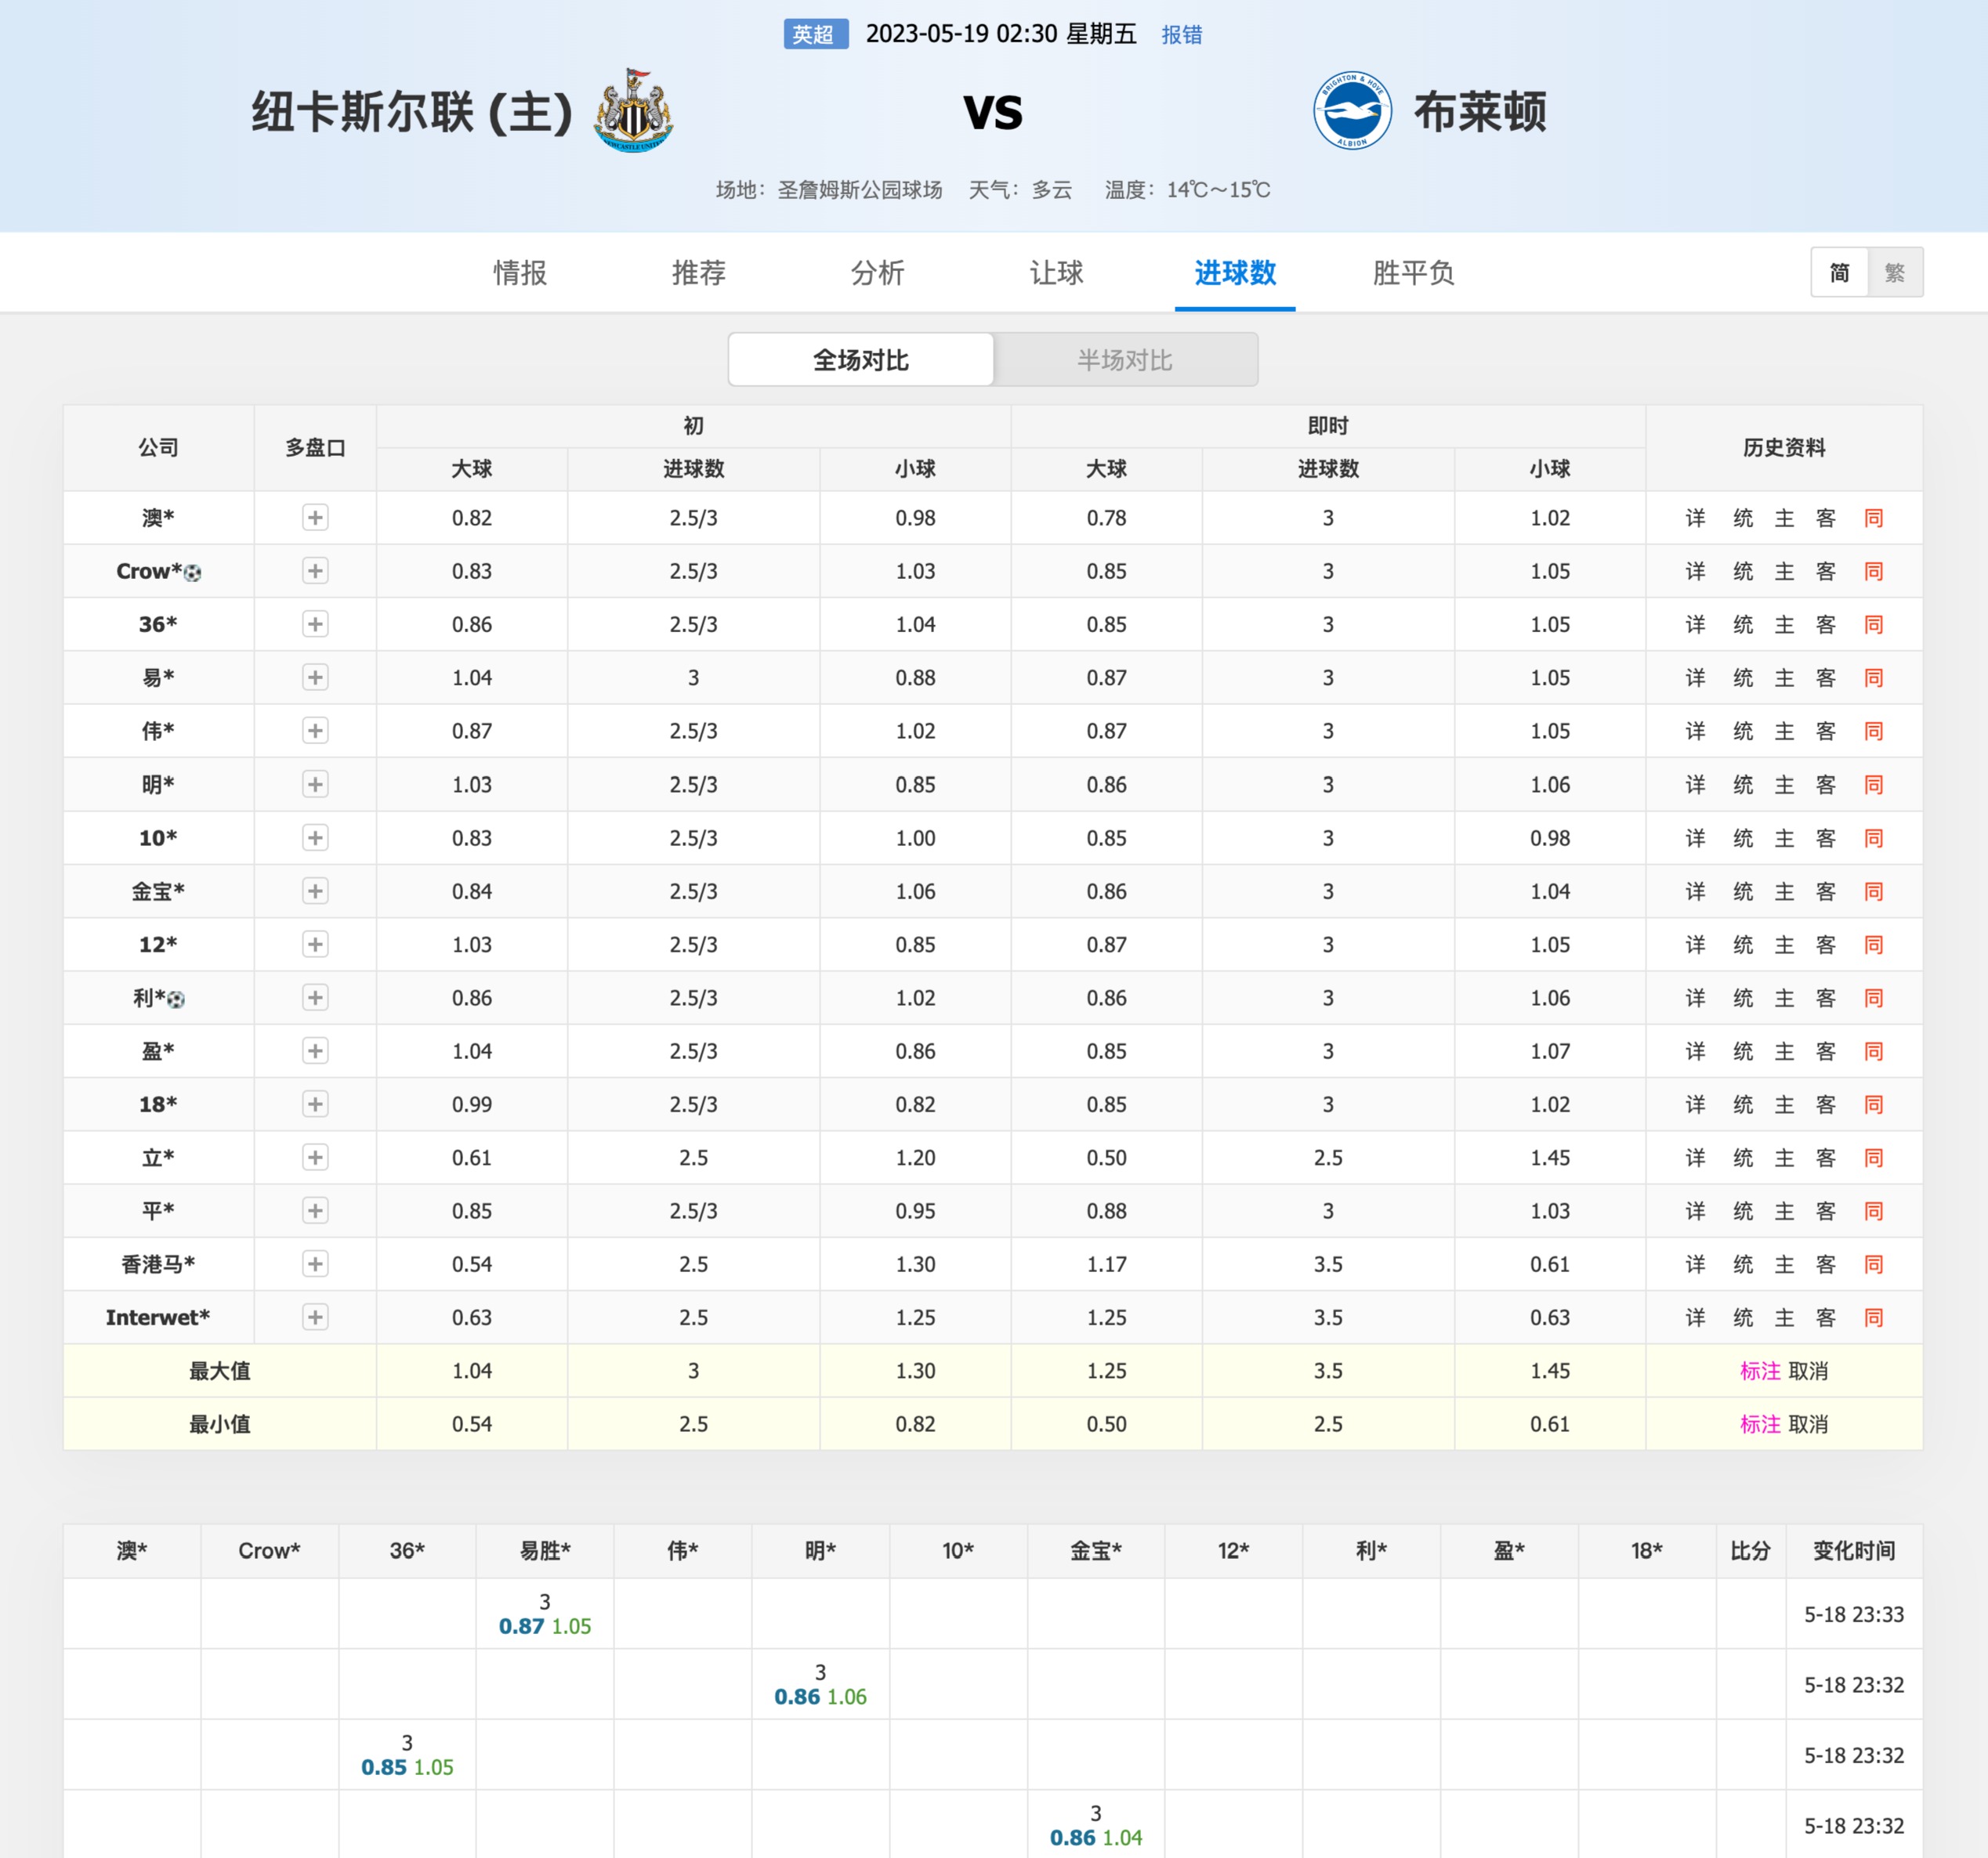
Task: Expand multi-handicap for 香港马* row
Action: (x=315, y=1264)
